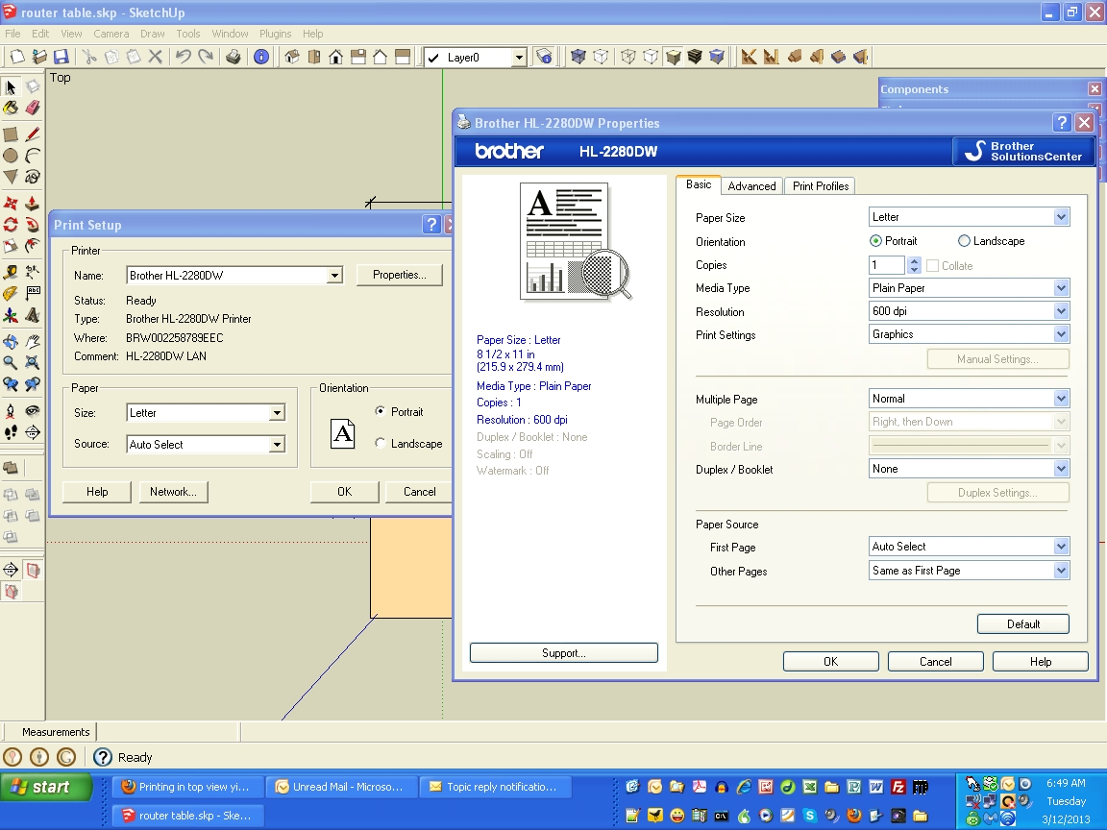This screenshot has height=830, width=1107.
Task: Click the Windows Start button
Action: [x=45, y=787]
